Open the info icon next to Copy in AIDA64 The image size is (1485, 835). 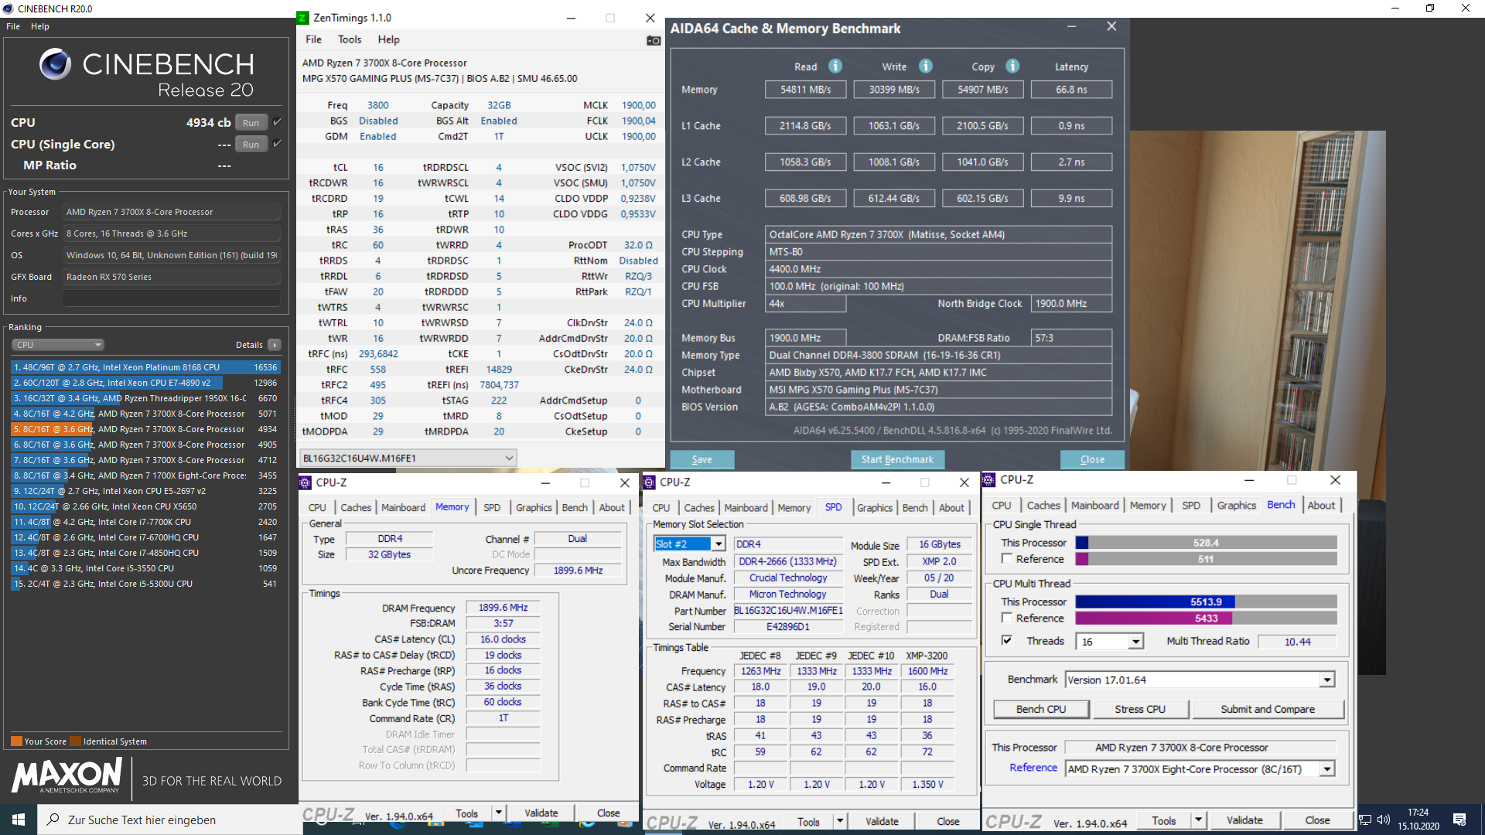tap(1012, 66)
